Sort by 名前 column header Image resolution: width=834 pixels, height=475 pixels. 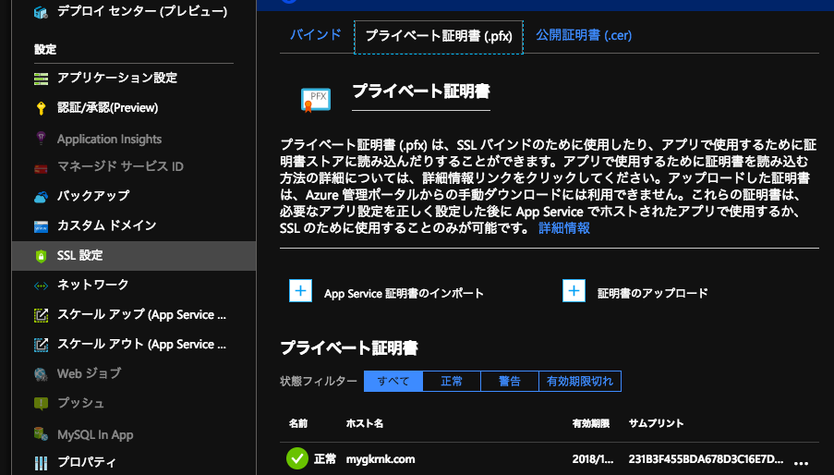click(297, 423)
